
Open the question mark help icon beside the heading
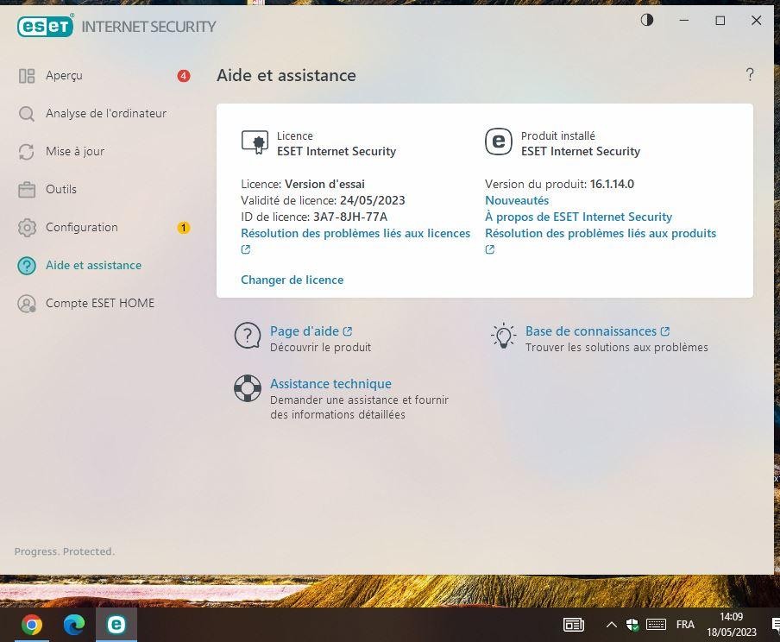[750, 75]
